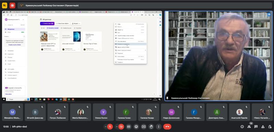Click the Gamma sidebar search field
The image size is (274, 132).
tap(15, 25)
